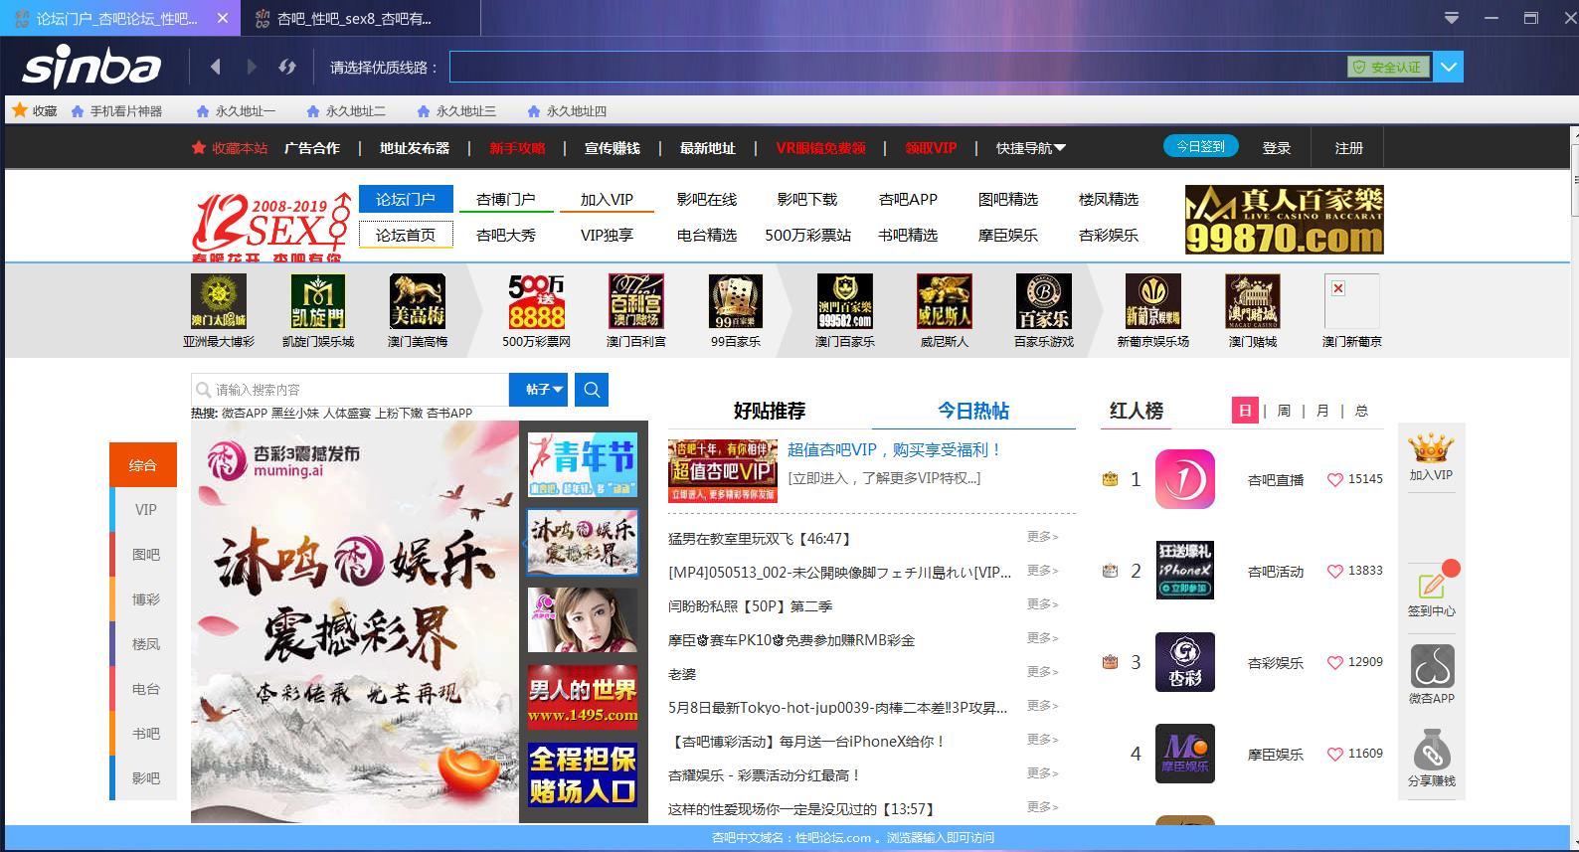Click the 威尼斯人 ad icon
This screenshot has height=852, width=1579.
pyautogui.click(x=945, y=301)
